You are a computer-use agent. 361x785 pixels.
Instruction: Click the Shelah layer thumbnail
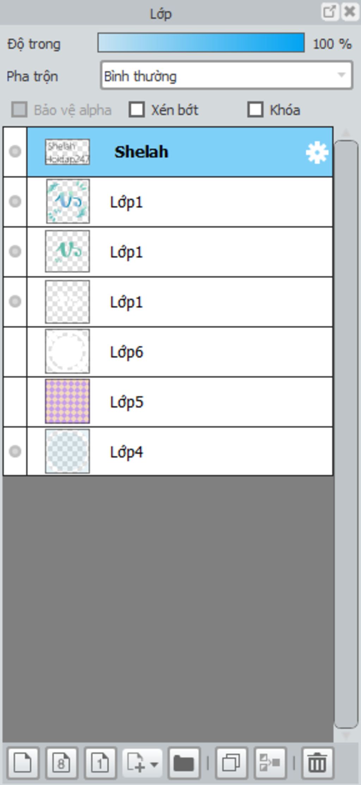67,152
